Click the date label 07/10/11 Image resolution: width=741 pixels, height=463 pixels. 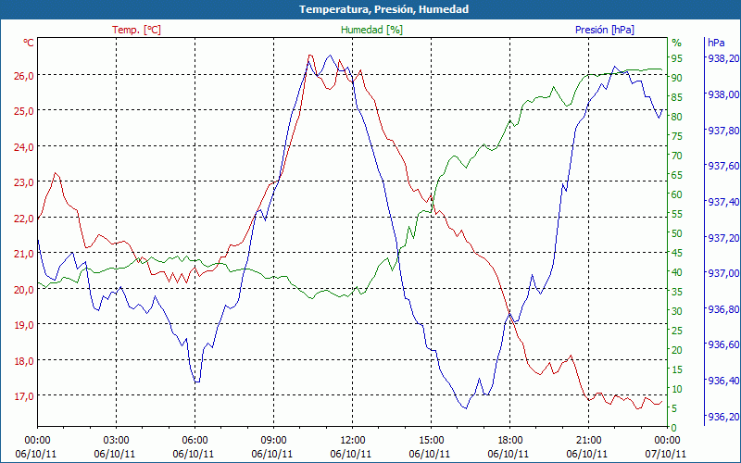coord(665,454)
